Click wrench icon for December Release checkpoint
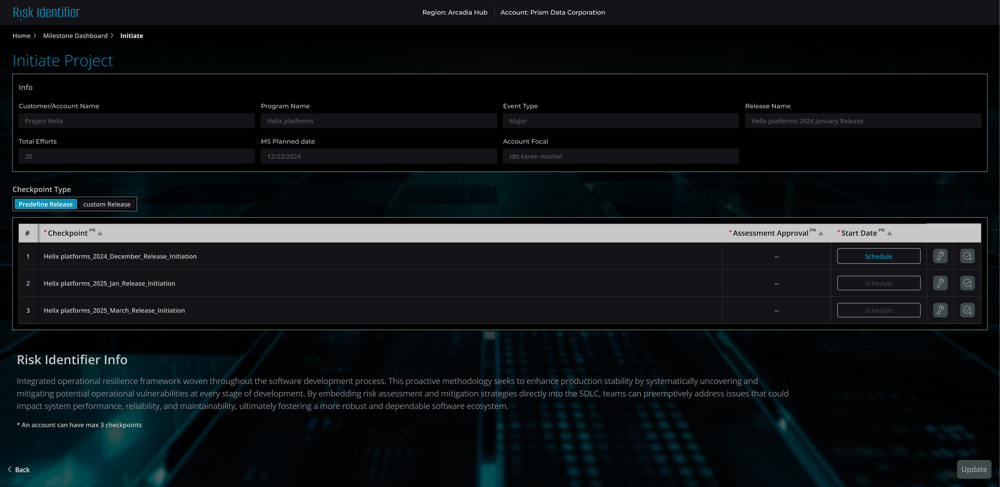Screen dimensions: 1000x487 pos(940,256)
